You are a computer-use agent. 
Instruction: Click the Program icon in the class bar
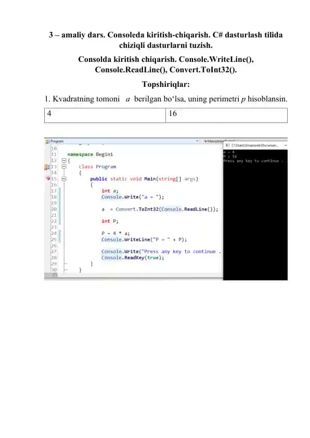pos(47,141)
